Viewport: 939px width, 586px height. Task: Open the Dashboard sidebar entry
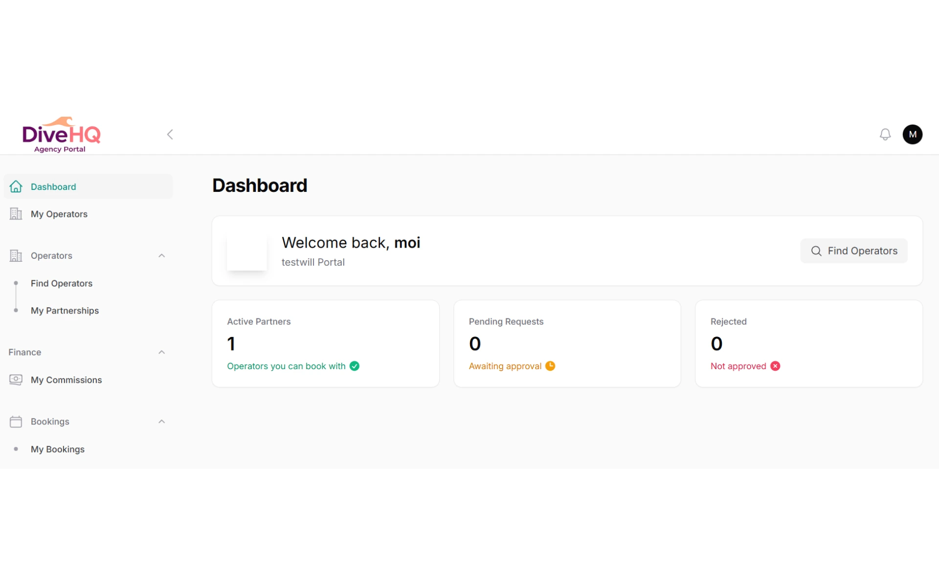coord(53,187)
